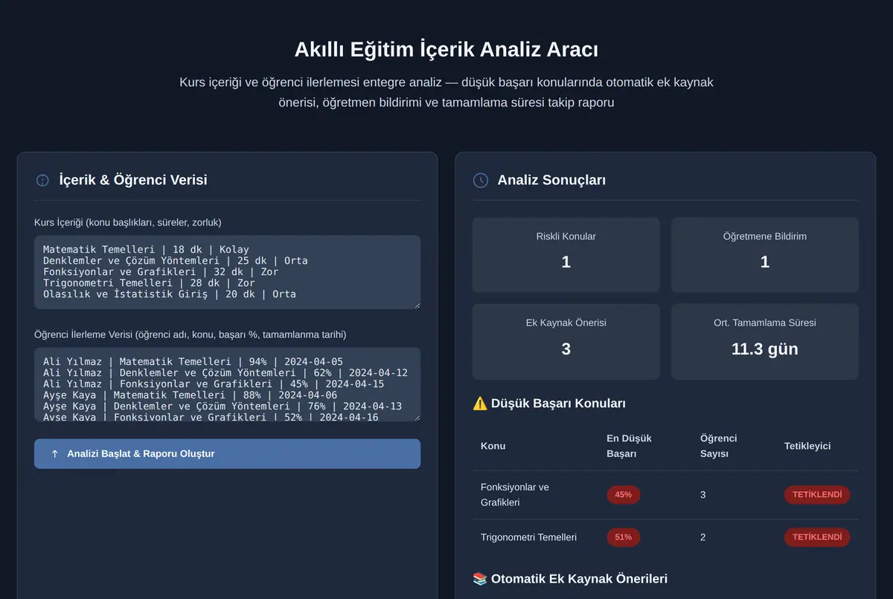Click the 51% badge for Trigonometri Temelleri
This screenshot has height=599, width=893.
tap(624, 537)
